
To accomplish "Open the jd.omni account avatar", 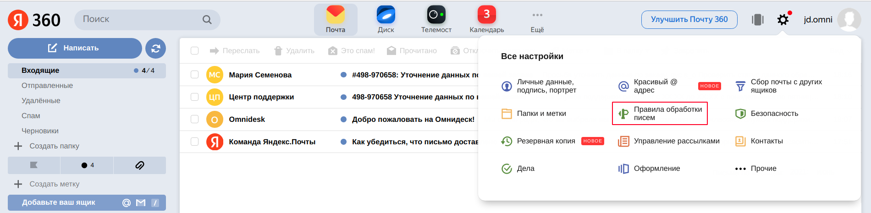I will tap(849, 20).
